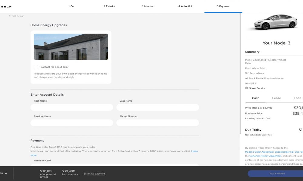303x181 pixels.
Task: Click the solar house image
Action: (71, 47)
